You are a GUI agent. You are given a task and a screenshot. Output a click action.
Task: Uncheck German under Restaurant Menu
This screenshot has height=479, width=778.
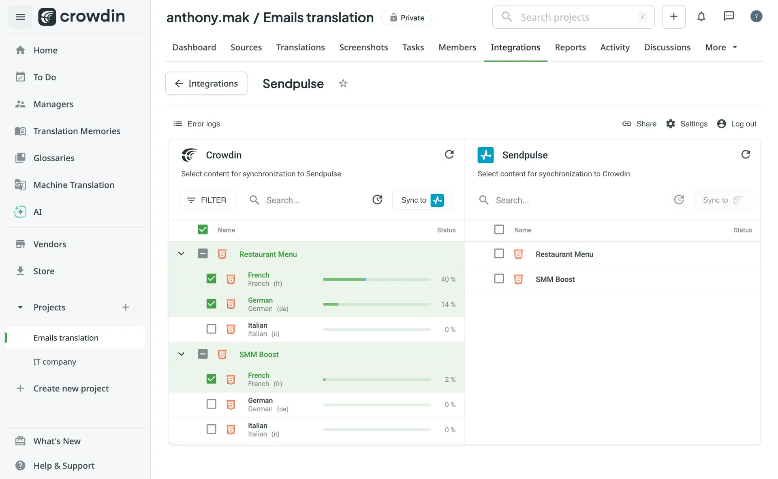click(211, 304)
